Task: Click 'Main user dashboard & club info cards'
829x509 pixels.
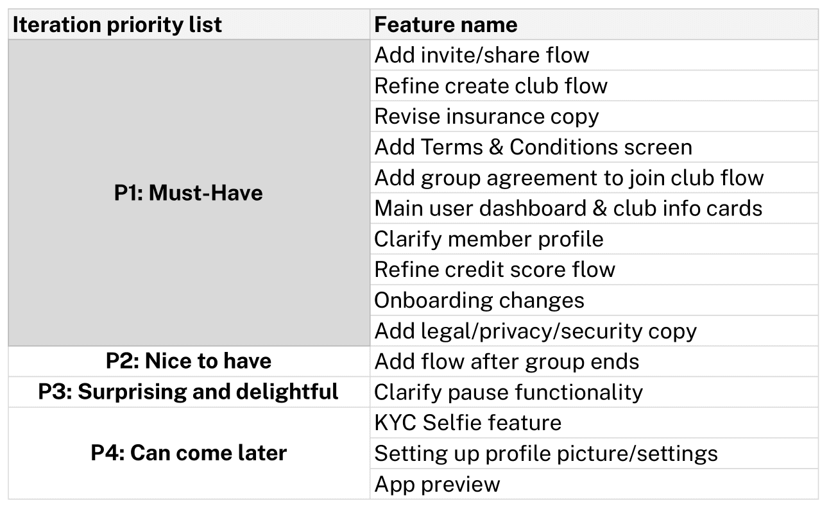Action: coord(594,208)
